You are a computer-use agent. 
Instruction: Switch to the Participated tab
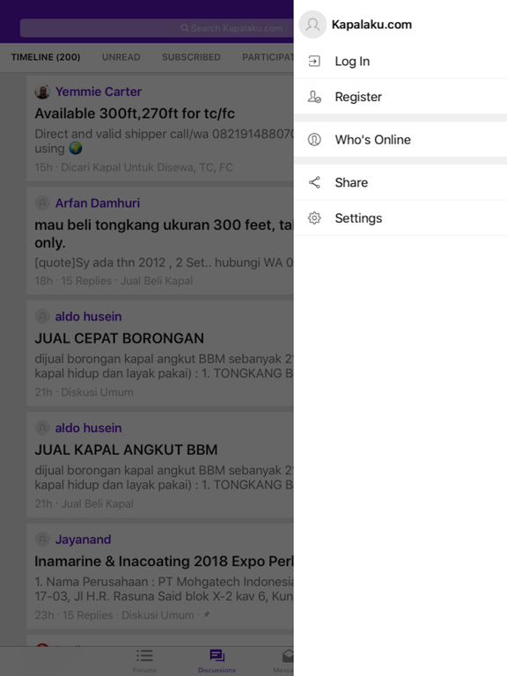(268, 57)
